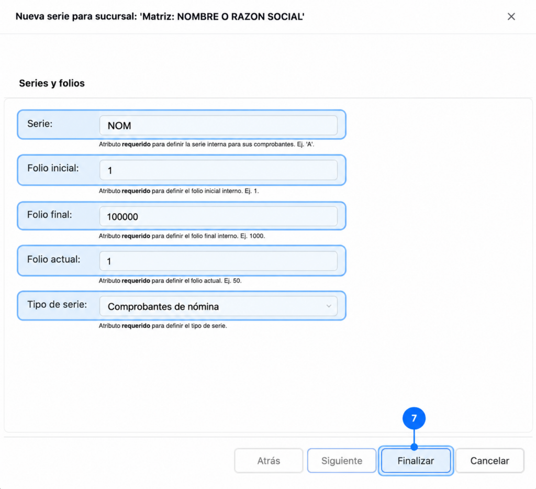Click Finalizar to save the series

point(416,461)
